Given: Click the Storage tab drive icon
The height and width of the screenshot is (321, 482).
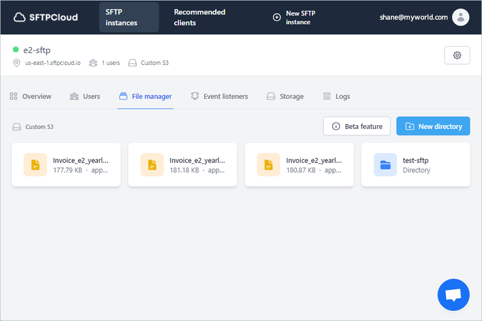Looking at the screenshot, I should coord(271,96).
